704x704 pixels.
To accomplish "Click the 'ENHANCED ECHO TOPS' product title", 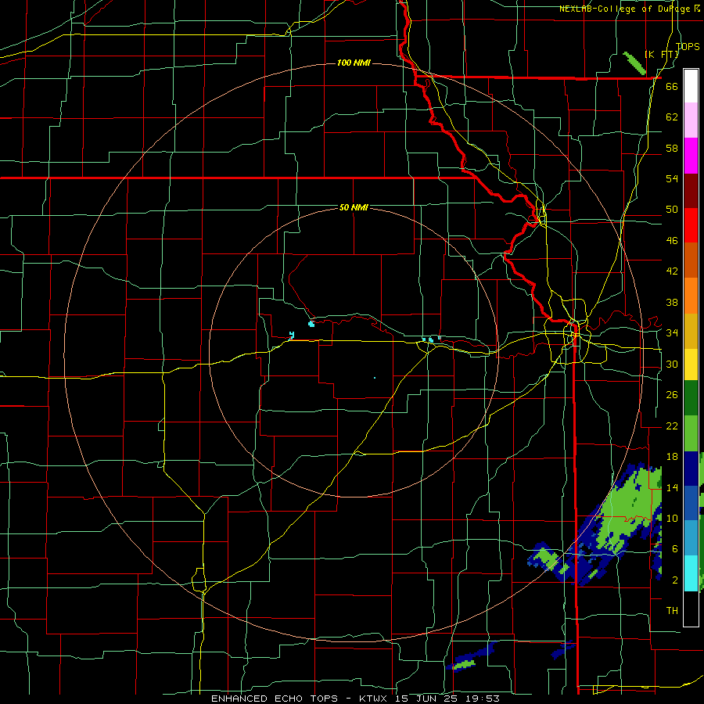I will (x=275, y=699).
